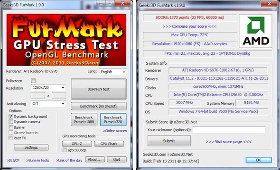Click the core:900MHz Clocks value
The image size is (280, 170).
point(218,87)
